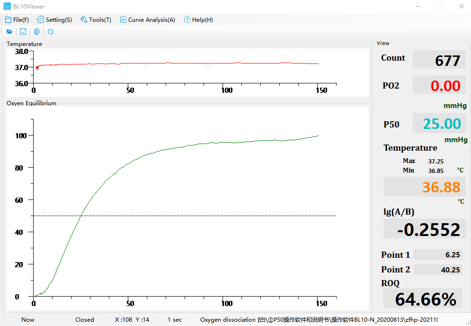Click the 'ROQ' label
Screen dimensions: 471x326
[x=390, y=283]
